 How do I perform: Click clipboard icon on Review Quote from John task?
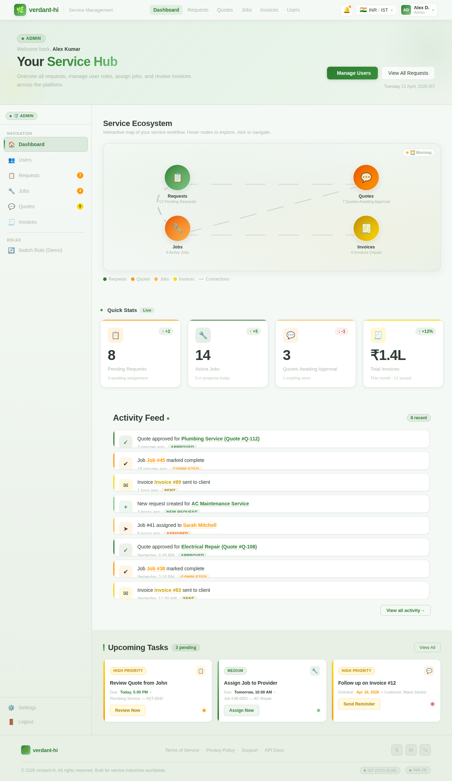tap(201, 671)
